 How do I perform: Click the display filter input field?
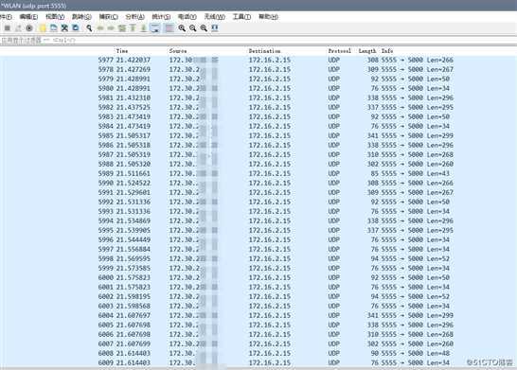(258, 40)
